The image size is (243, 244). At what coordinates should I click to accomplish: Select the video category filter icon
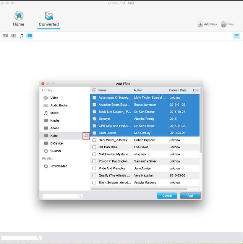[5, 36]
